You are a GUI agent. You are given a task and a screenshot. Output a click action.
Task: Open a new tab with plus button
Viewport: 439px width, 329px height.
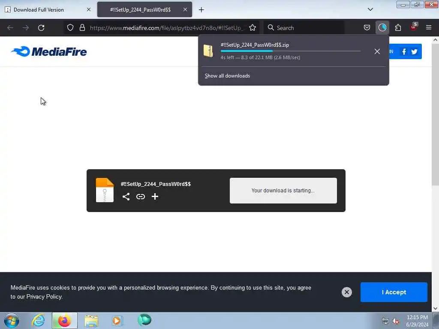201,10
